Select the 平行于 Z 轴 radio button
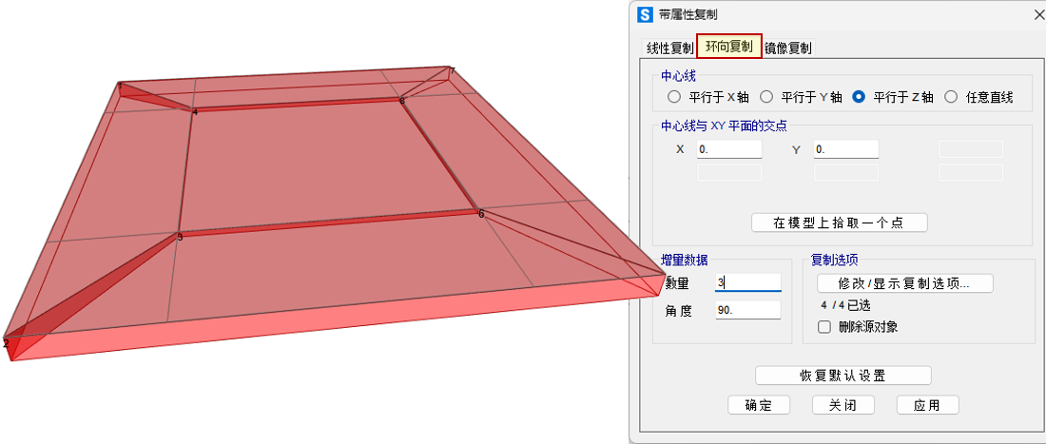 859,97
